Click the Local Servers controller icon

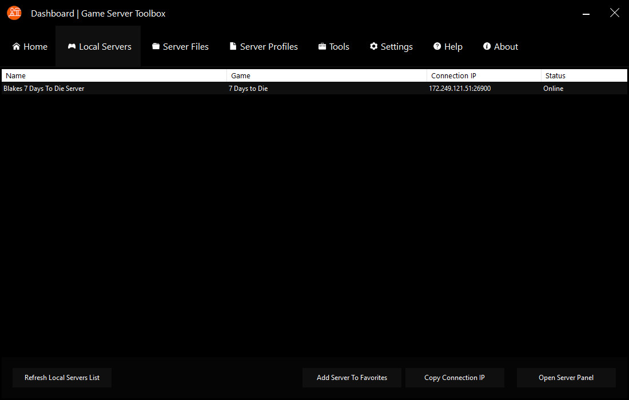pyautogui.click(x=71, y=46)
